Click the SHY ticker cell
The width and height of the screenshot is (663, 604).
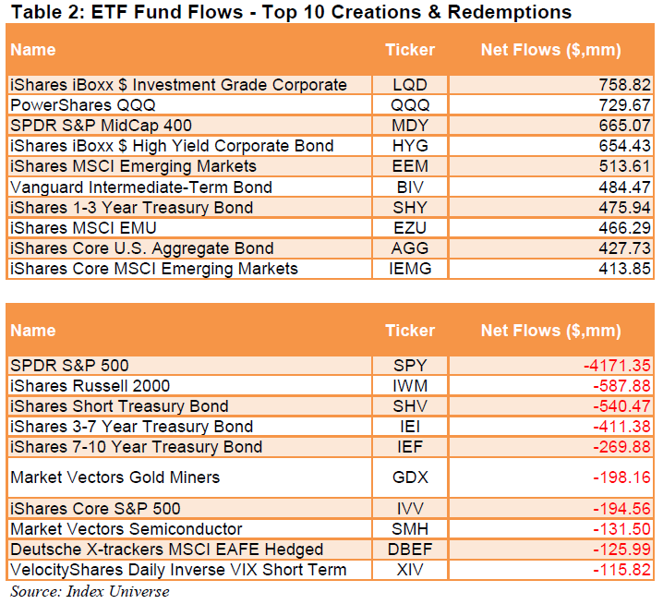tap(409, 207)
